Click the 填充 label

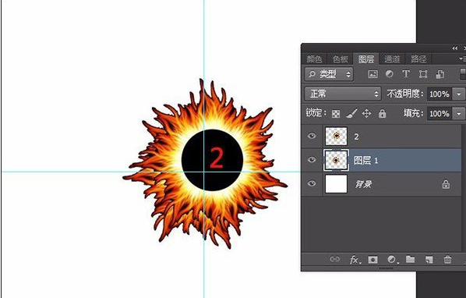pos(413,113)
